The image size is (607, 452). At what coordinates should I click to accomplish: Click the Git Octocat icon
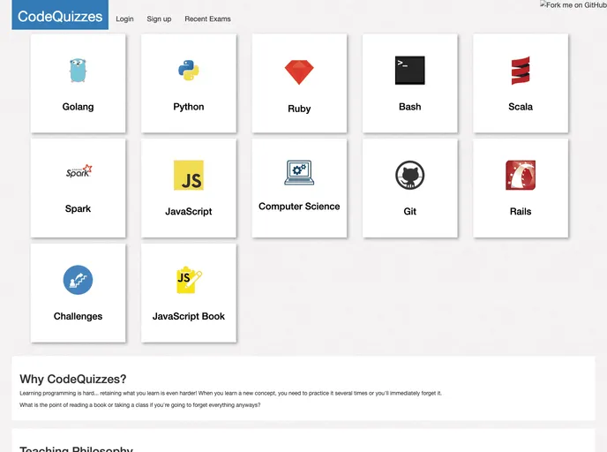(410, 175)
